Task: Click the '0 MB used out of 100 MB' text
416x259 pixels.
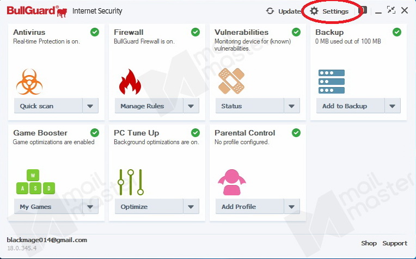Action: [348, 41]
